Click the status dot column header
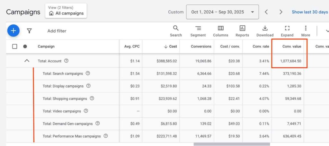The height and width of the screenshot is (146, 329). 25,47
